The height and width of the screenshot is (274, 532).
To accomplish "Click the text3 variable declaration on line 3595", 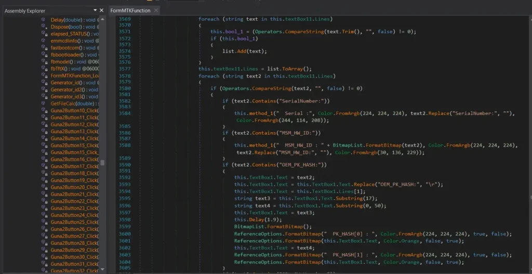I will (x=263, y=198).
